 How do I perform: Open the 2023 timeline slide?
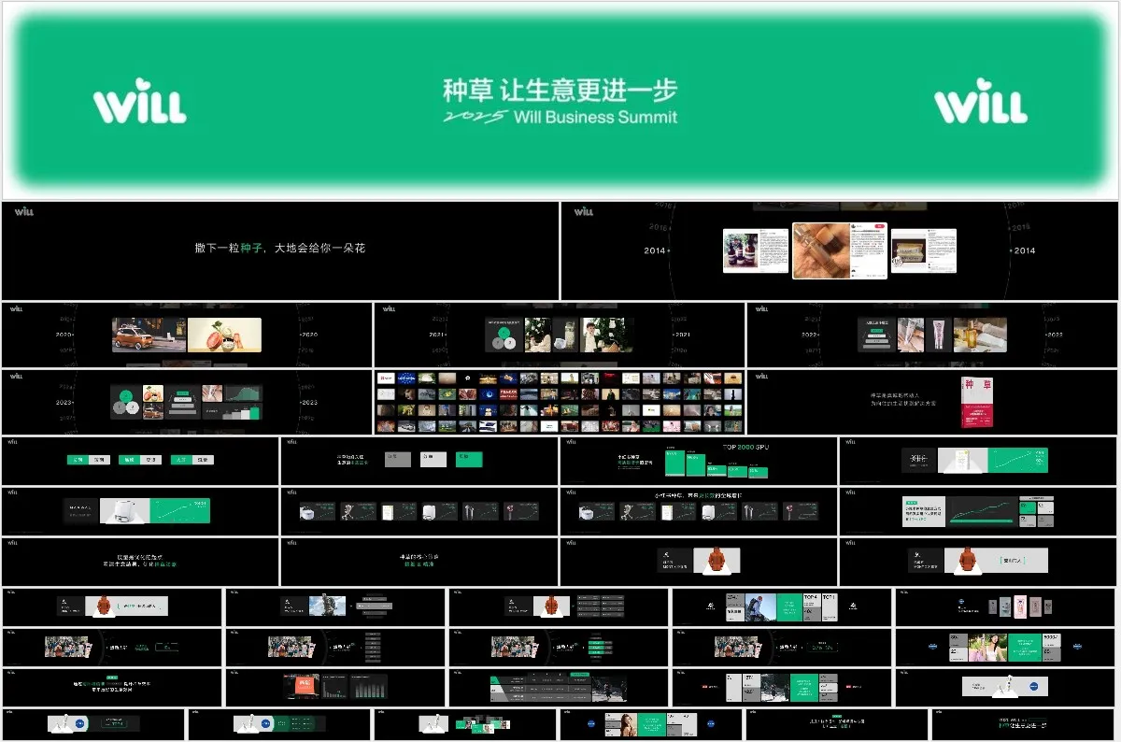187,402
